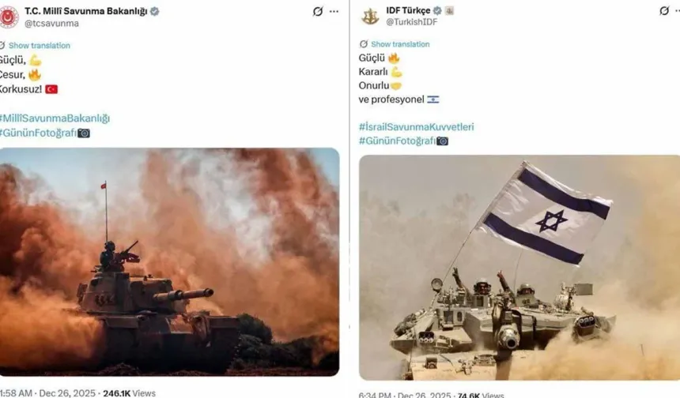This screenshot has width=680, height=398.
Task: Enlarge the Turkish tank photo in red dust
Action: click(x=169, y=262)
